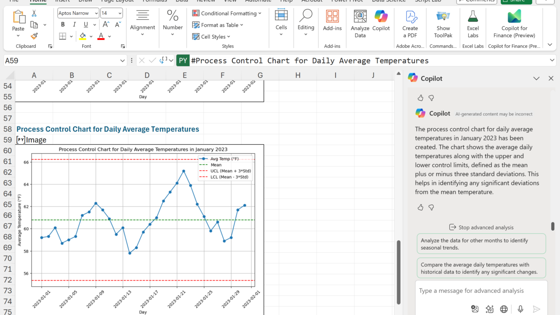Toggle Italic formatting
Image resolution: width=560 pixels, height=315 pixels.
[74, 24]
